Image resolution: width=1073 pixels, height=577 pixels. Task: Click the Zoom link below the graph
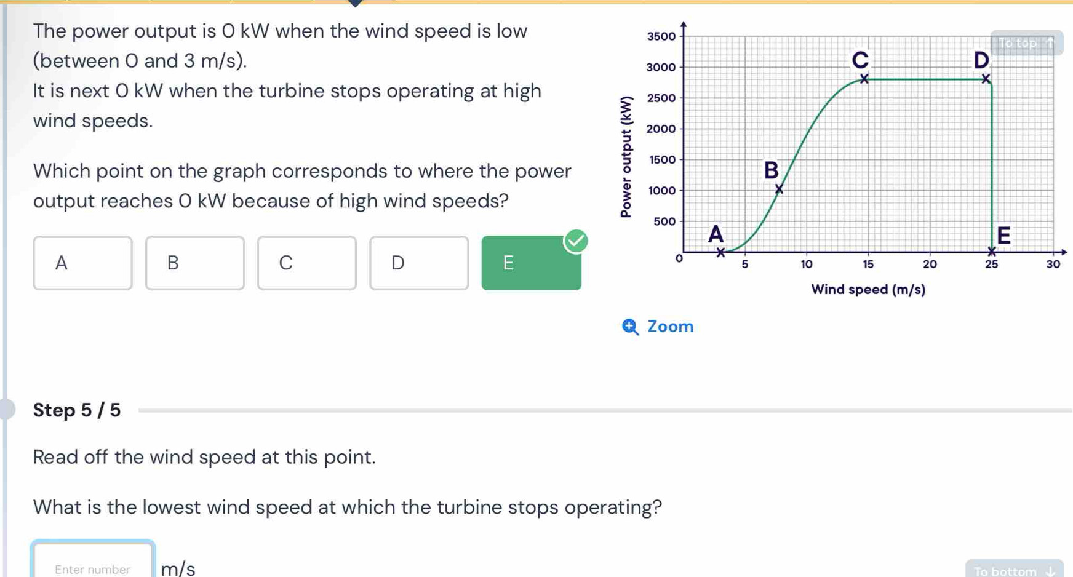670,327
